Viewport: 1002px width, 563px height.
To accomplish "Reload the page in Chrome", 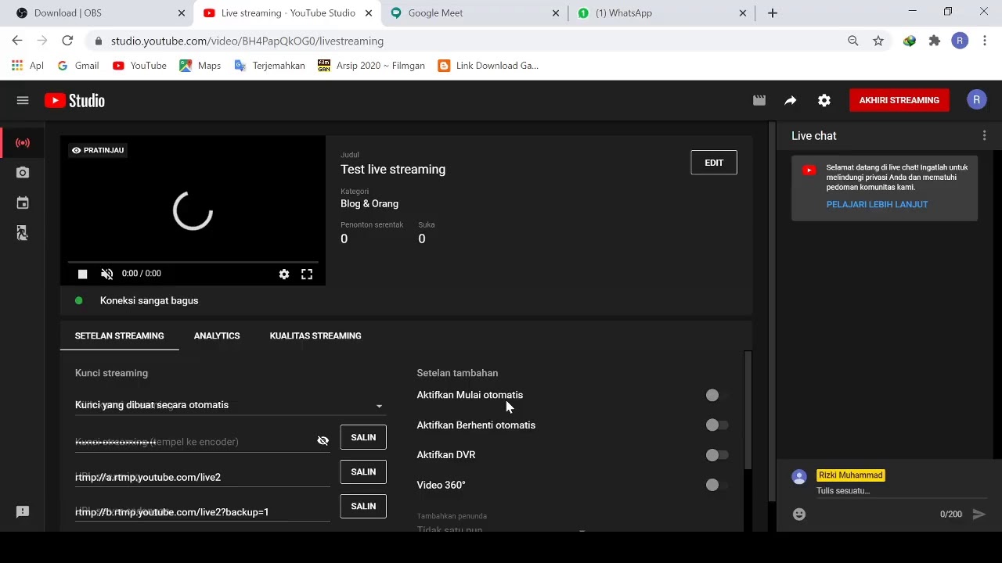I will (x=67, y=41).
